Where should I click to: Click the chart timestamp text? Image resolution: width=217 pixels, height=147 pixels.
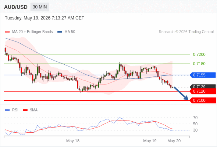tap(45, 18)
